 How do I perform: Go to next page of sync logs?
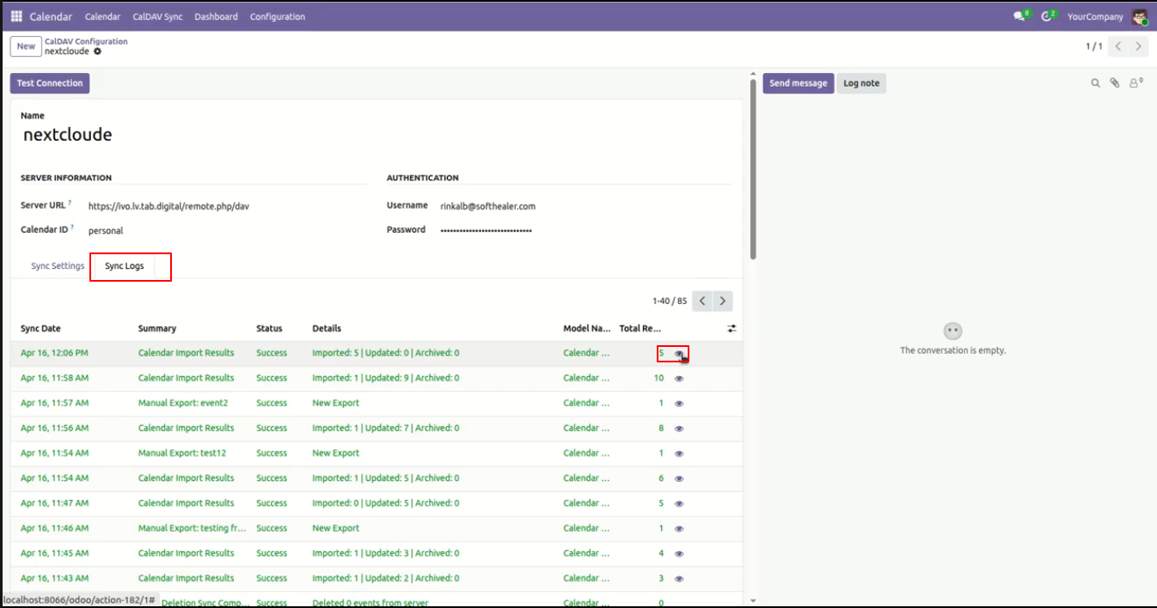pyautogui.click(x=723, y=301)
